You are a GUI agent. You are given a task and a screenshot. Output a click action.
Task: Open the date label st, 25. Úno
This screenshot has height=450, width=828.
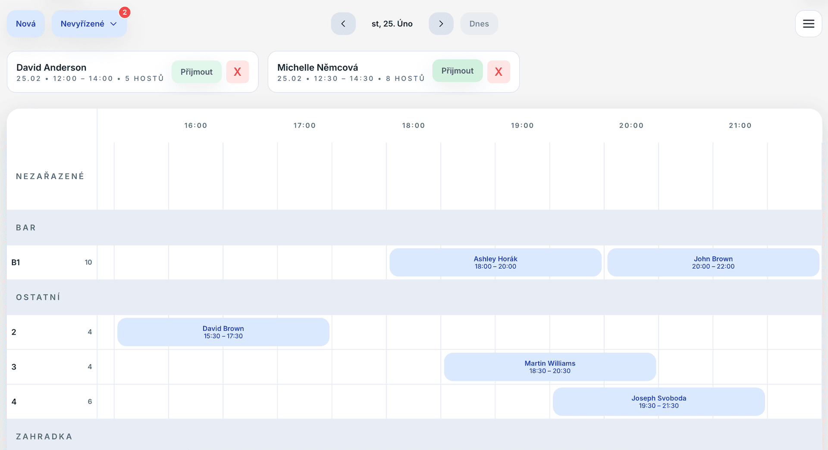pyautogui.click(x=392, y=24)
